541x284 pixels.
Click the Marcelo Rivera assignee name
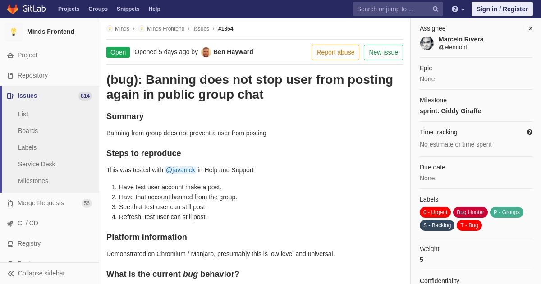tap(461, 39)
